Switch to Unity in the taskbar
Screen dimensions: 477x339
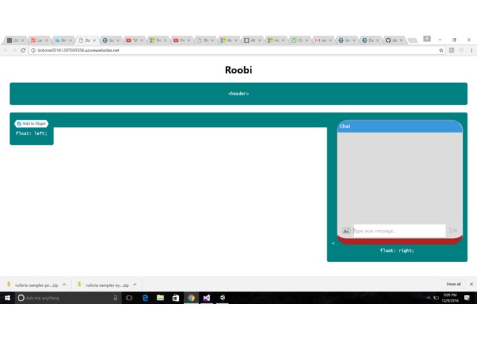(222, 298)
